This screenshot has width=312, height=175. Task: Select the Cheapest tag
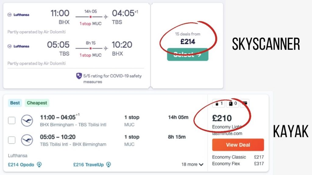(37, 103)
